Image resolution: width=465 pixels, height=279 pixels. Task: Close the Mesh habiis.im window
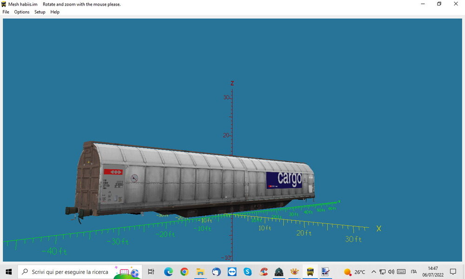pyautogui.click(x=456, y=4)
